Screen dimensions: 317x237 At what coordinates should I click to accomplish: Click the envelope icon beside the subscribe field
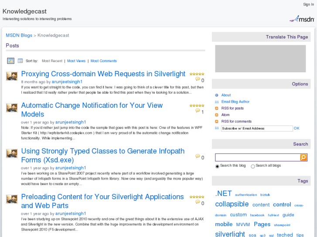[x=217, y=128]
